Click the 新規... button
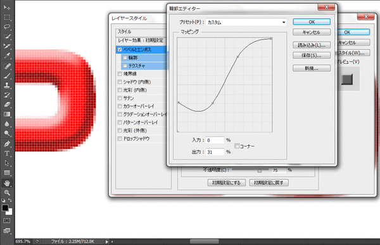Viewport: 380px width, 245px height. [312, 68]
